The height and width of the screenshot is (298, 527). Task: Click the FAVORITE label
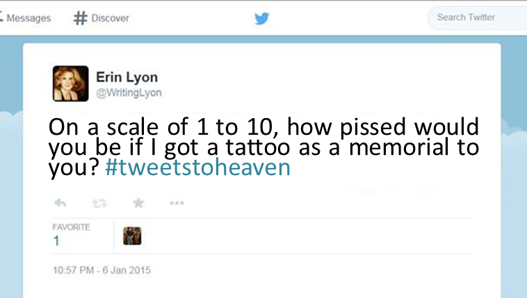[x=71, y=227]
